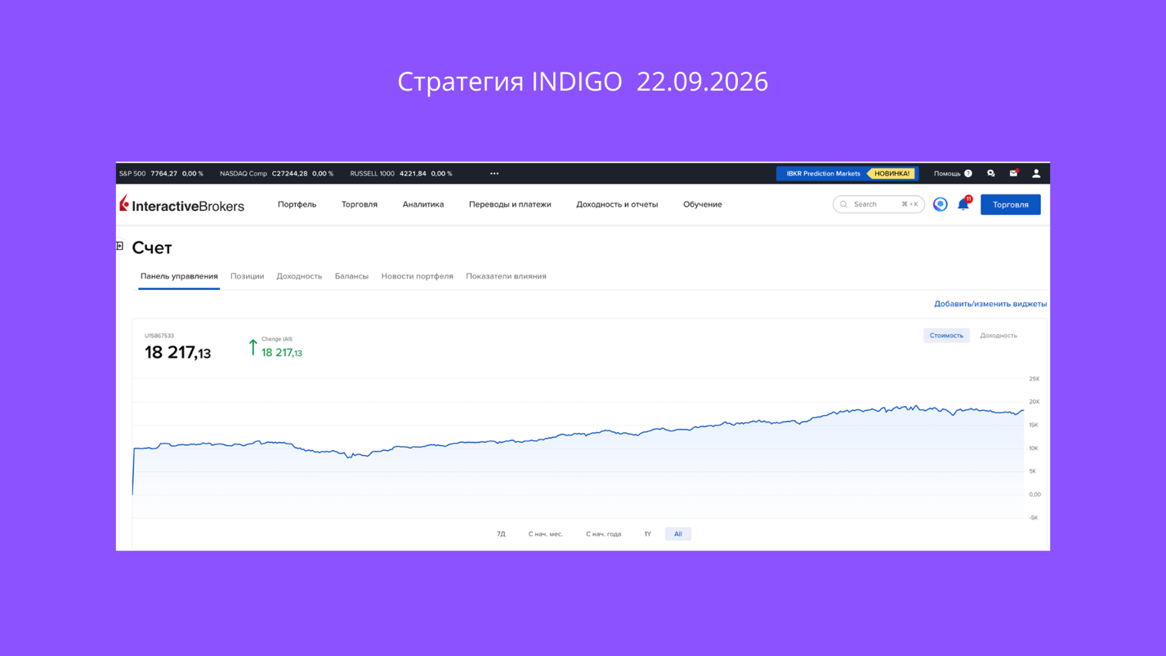Click the S&P 500 ticker value
Screen dimensions: 1166x656
163,173
